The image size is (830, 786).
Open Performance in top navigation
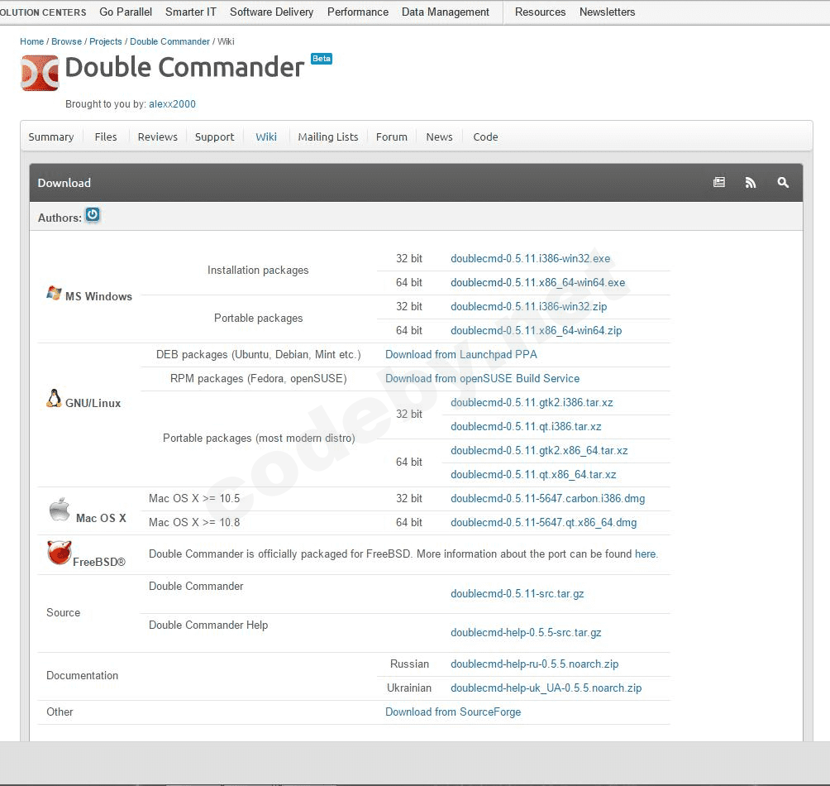pyautogui.click(x=358, y=12)
